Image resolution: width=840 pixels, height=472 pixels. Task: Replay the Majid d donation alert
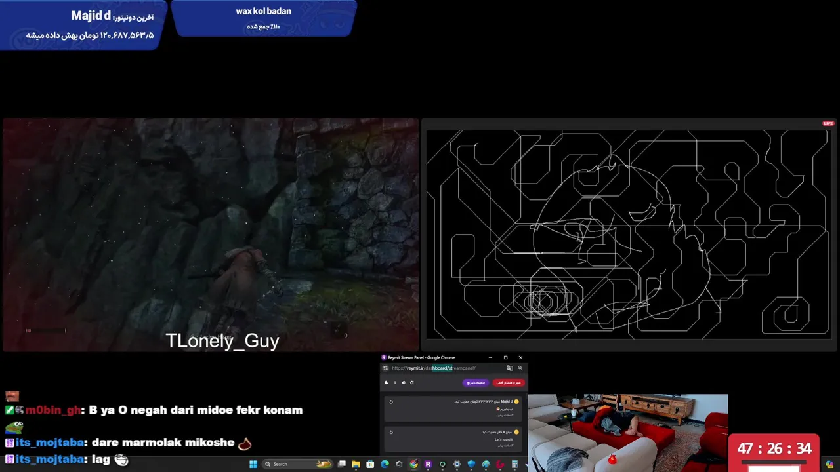point(391,402)
